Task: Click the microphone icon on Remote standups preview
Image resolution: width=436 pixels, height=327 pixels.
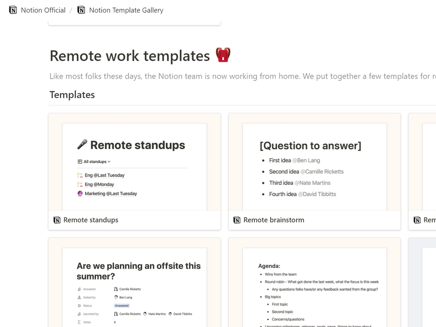Action: pos(82,144)
